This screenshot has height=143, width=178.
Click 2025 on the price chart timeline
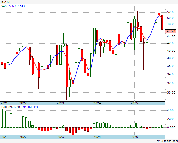click(x=134, y=103)
